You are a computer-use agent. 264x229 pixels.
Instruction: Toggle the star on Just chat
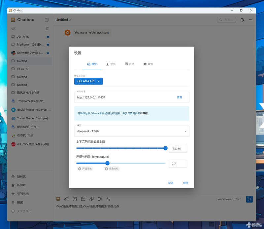click(48, 37)
